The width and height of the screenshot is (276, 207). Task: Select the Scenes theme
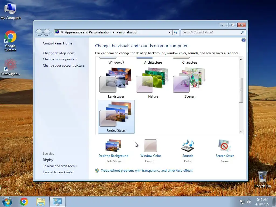[x=189, y=83]
